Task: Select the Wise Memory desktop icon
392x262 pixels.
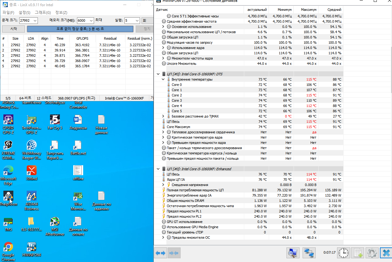Action: pyautogui.click(x=78, y=201)
